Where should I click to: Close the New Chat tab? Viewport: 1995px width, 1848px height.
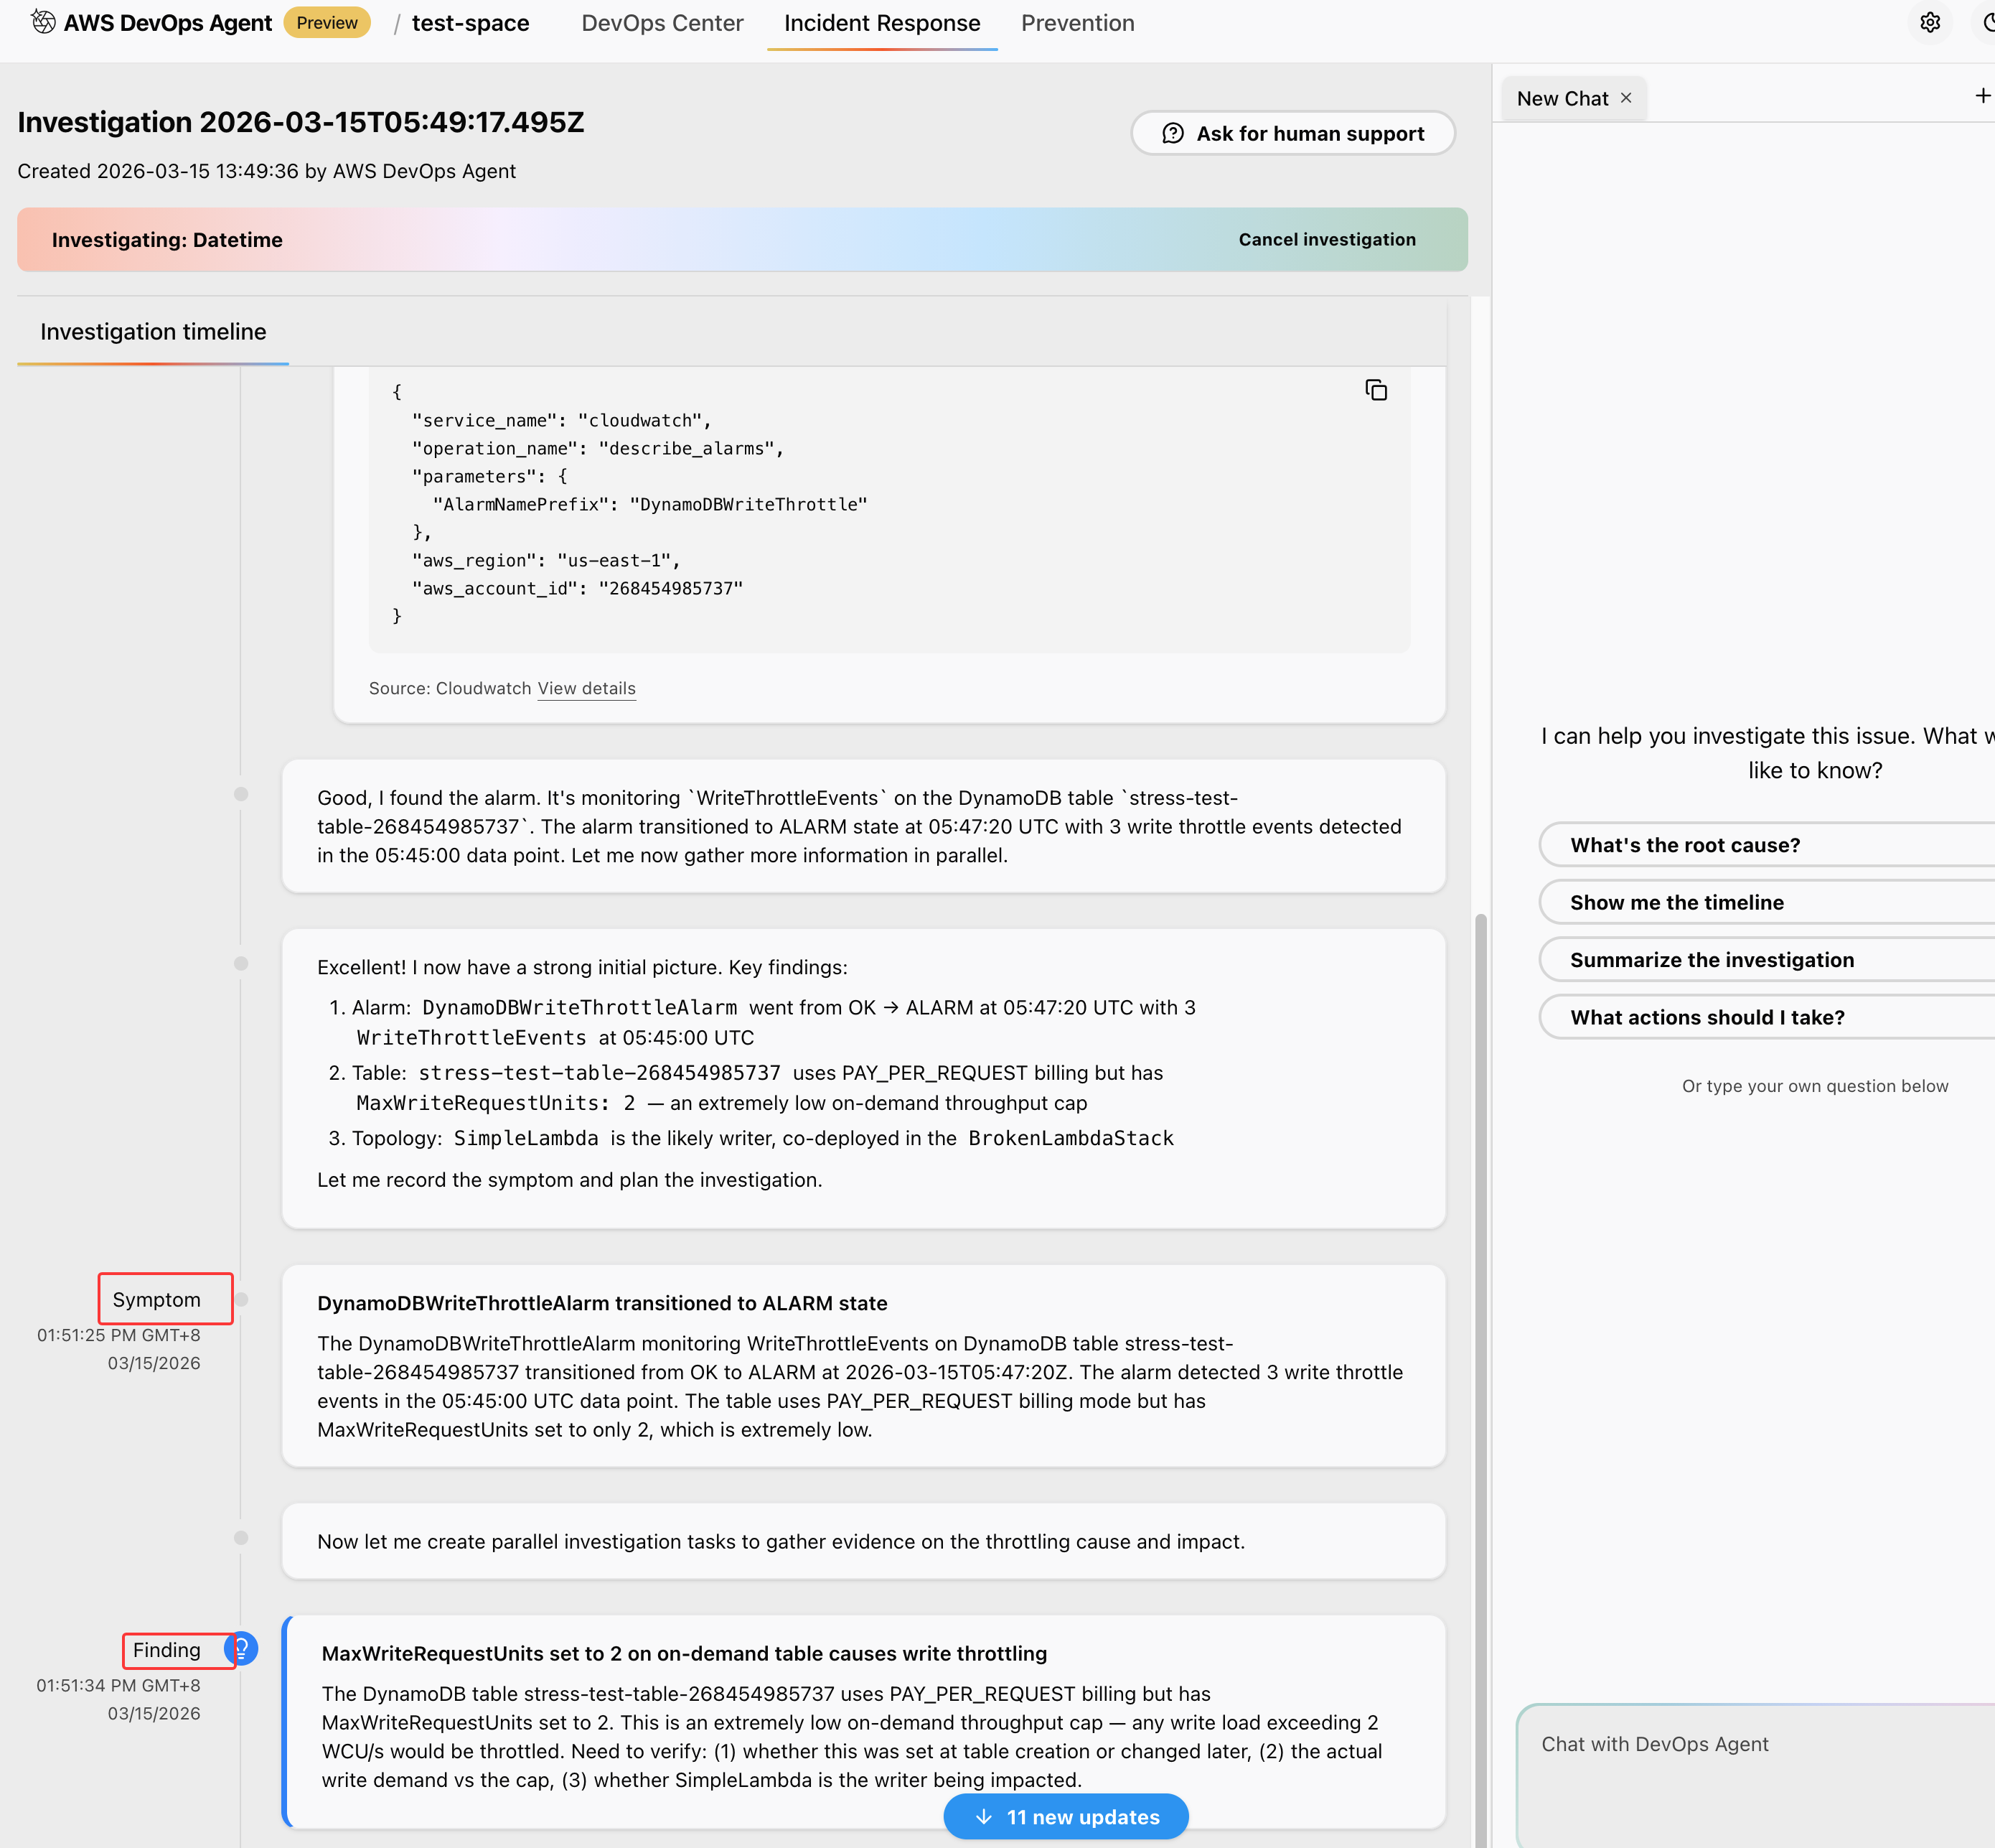click(1626, 98)
